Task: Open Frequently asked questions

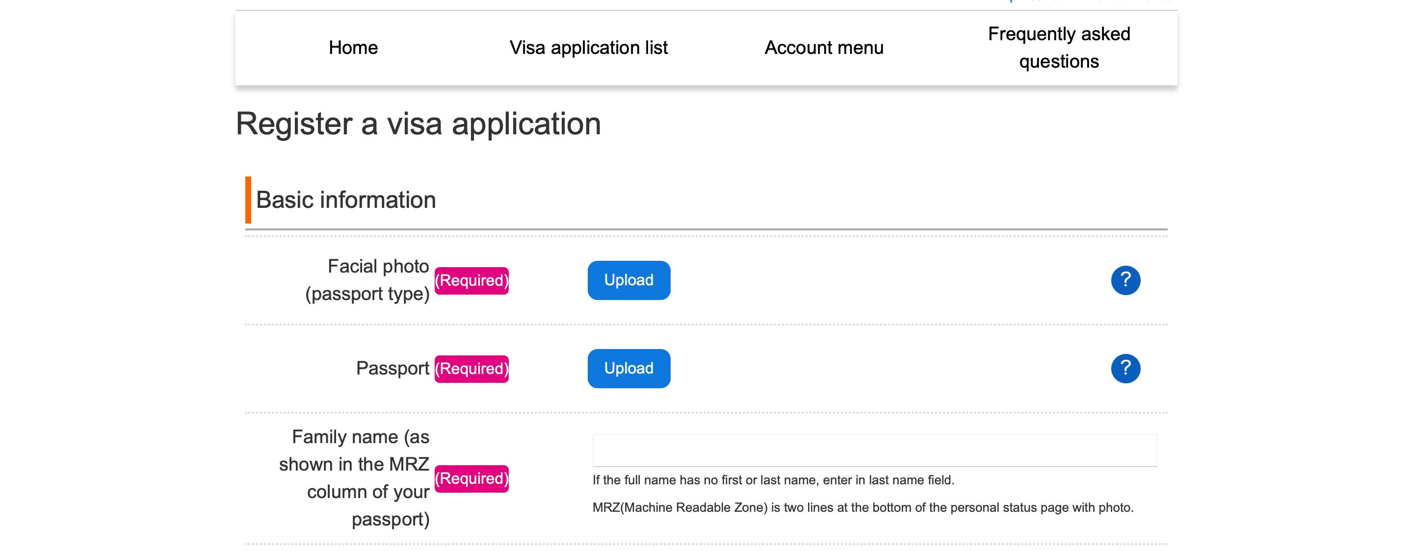Action: pyautogui.click(x=1059, y=48)
